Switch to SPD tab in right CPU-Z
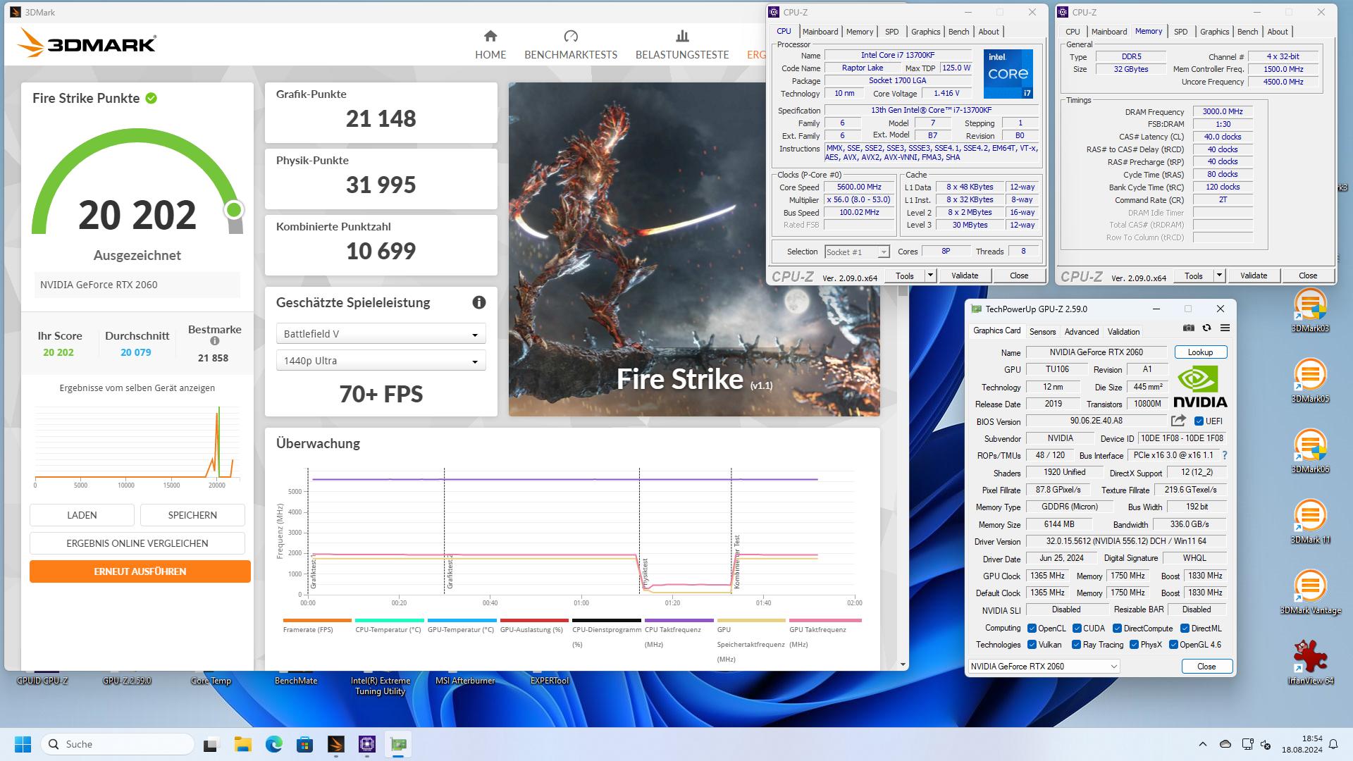The width and height of the screenshot is (1353, 761). (1180, 32)
